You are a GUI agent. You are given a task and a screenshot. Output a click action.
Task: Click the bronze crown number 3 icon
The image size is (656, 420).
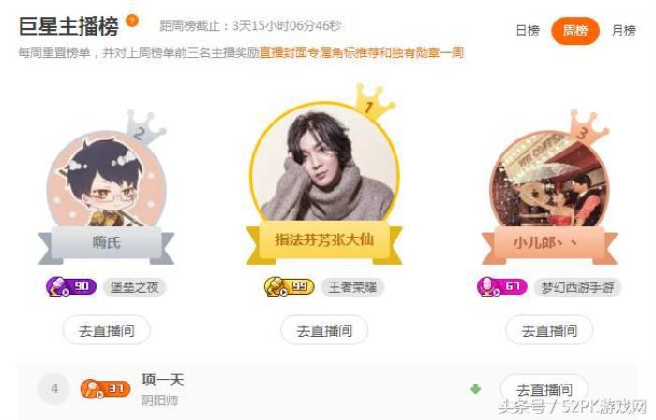pos(589,128)
